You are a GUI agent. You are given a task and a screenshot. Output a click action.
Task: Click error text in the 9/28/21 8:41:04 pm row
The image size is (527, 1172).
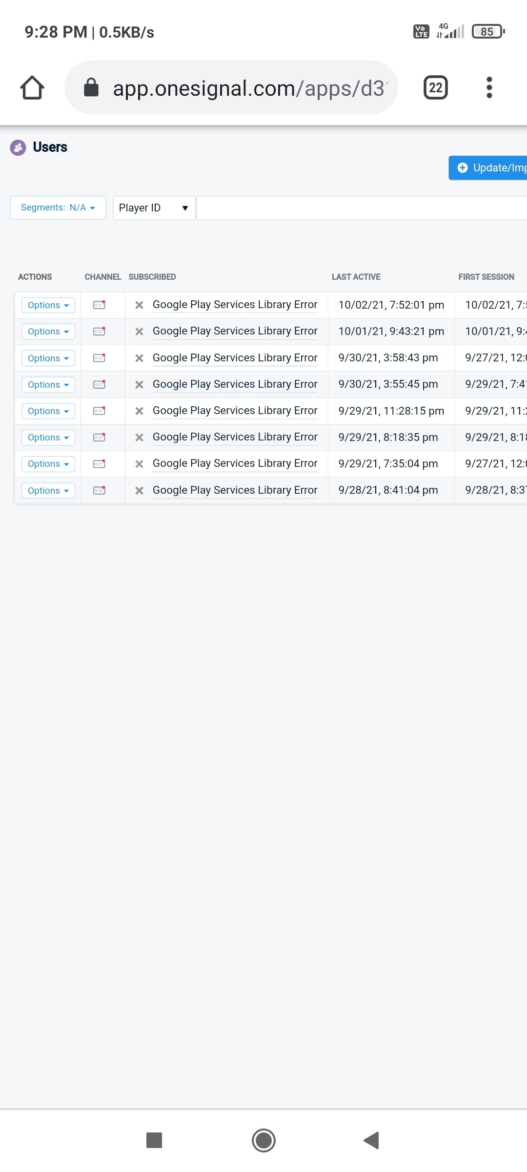click(235, 490)
